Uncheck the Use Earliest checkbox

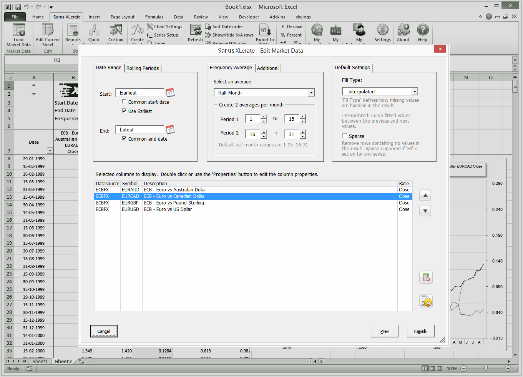point(124,111)
